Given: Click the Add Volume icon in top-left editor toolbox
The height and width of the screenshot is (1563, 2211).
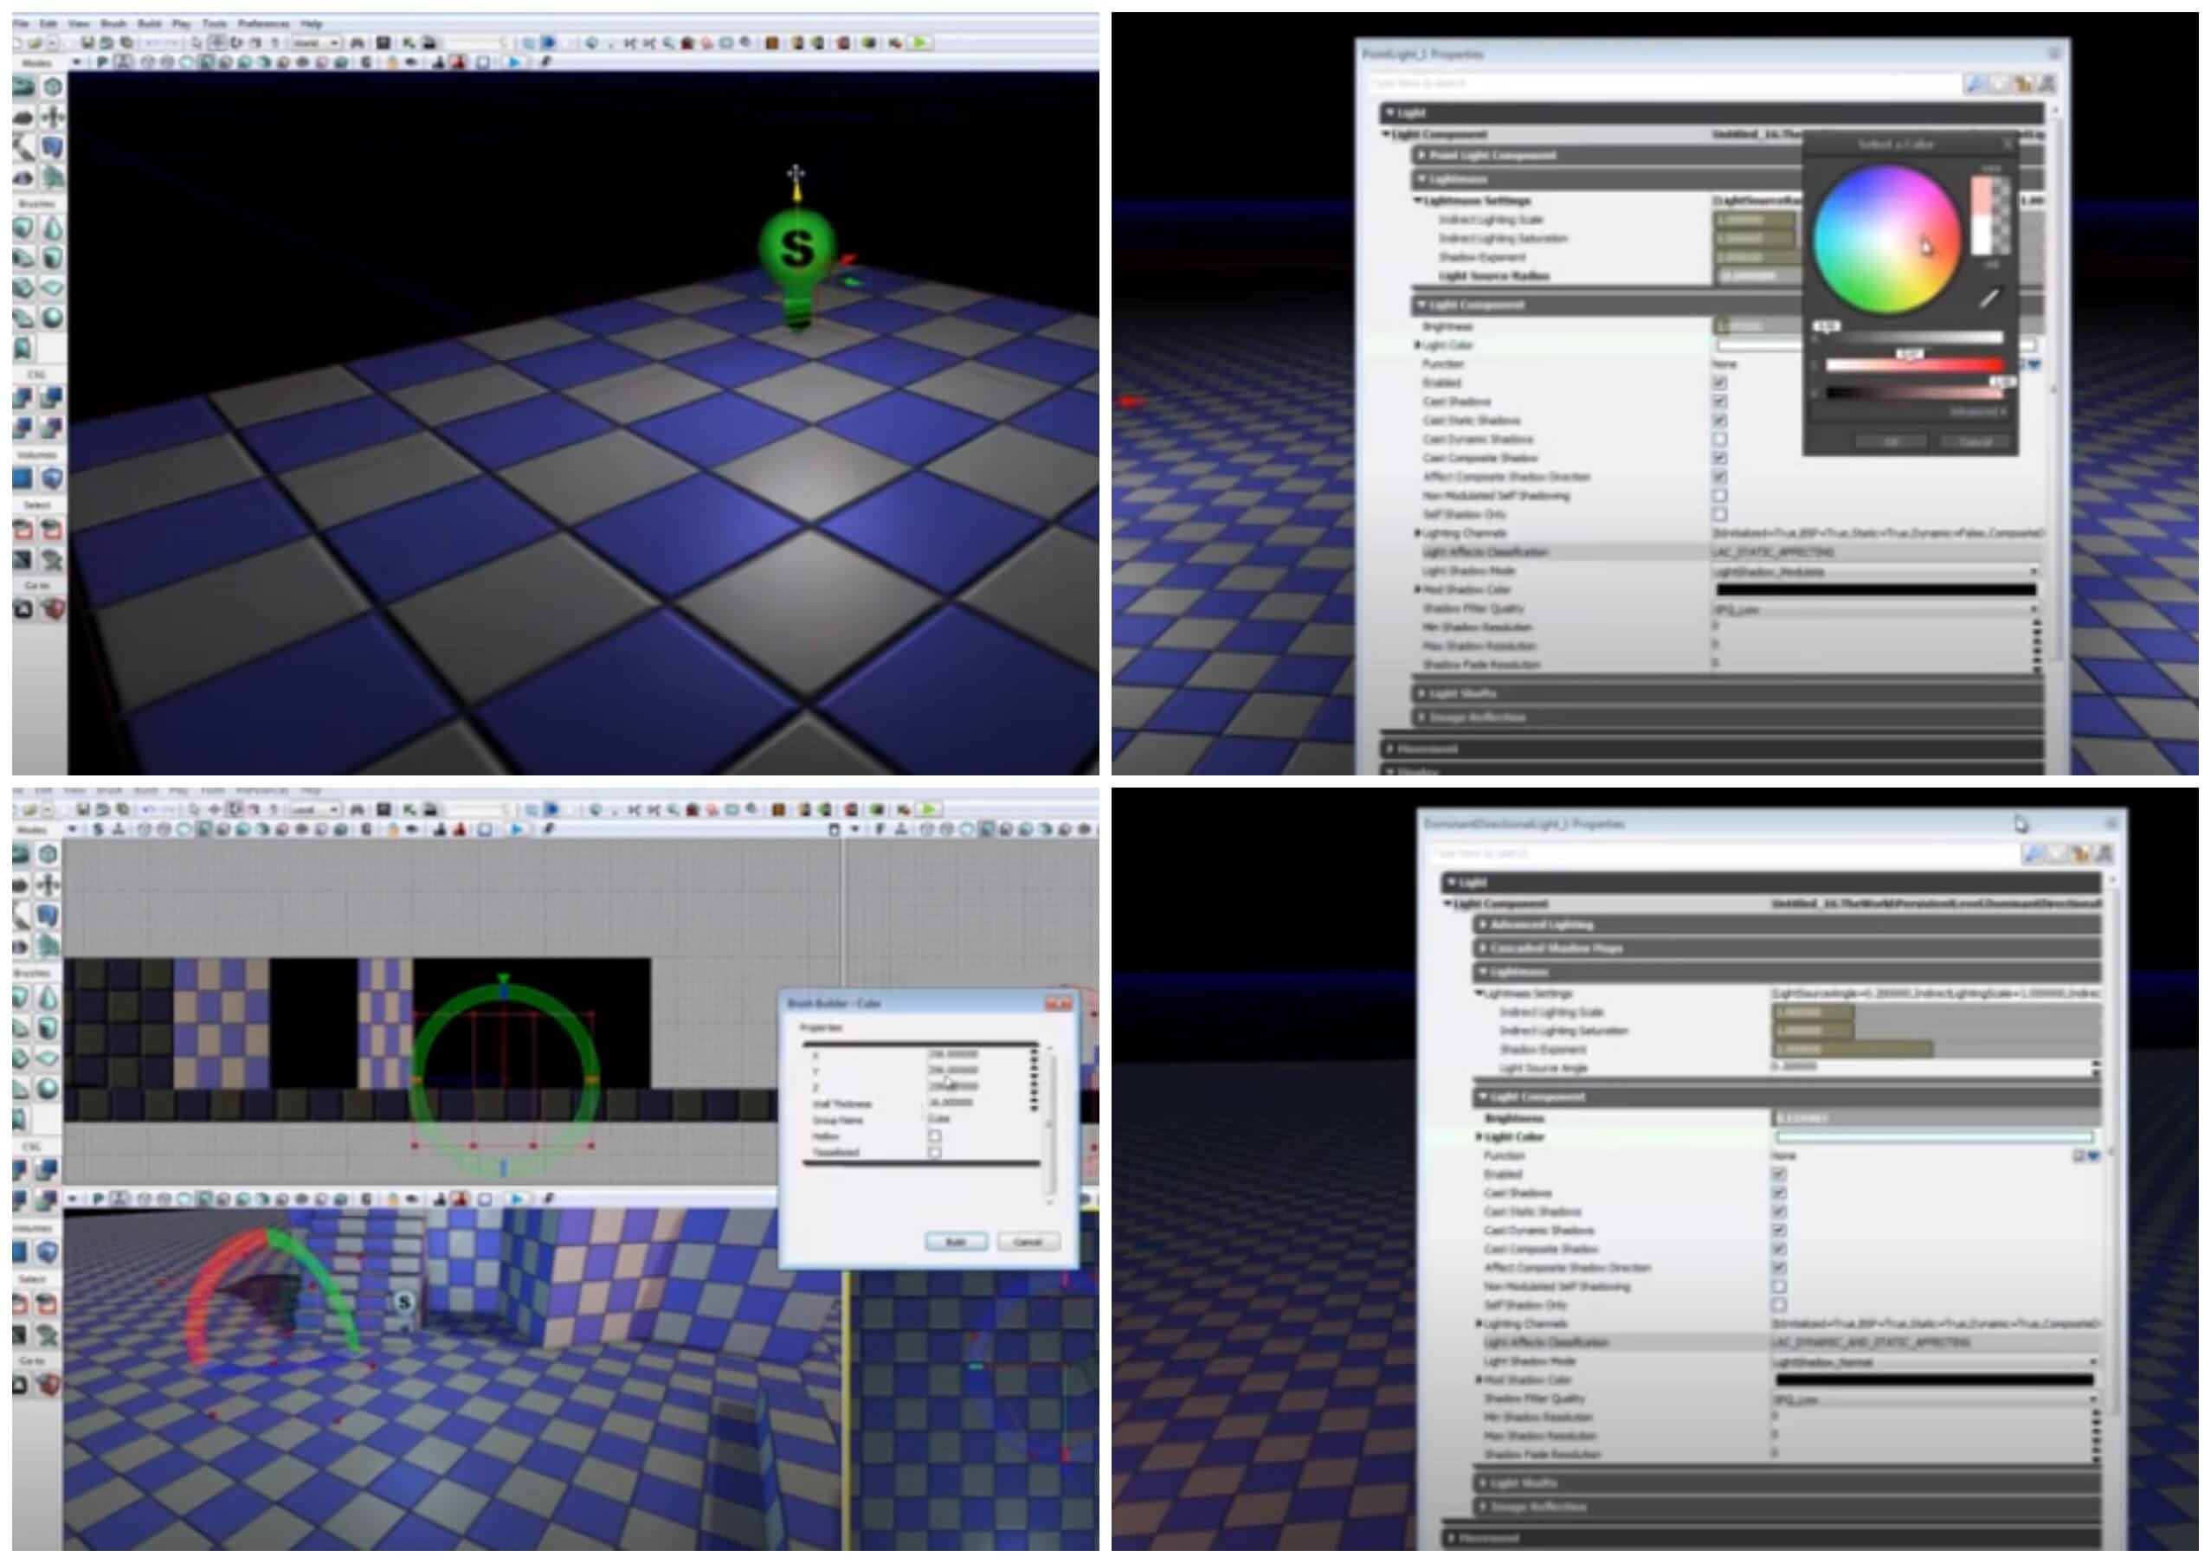Looking at the screenshot, I should (52, 479).
